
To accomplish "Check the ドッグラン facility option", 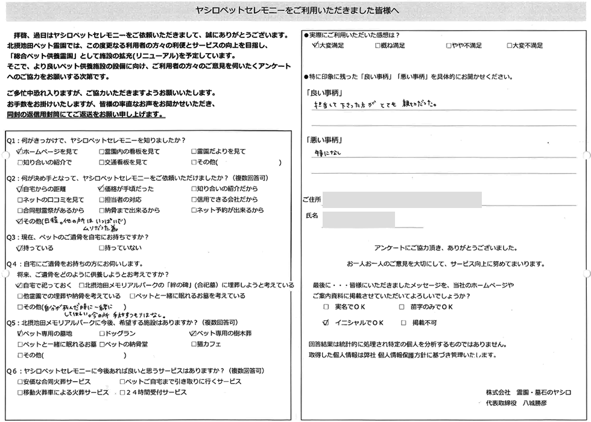I will coord(102,333).
